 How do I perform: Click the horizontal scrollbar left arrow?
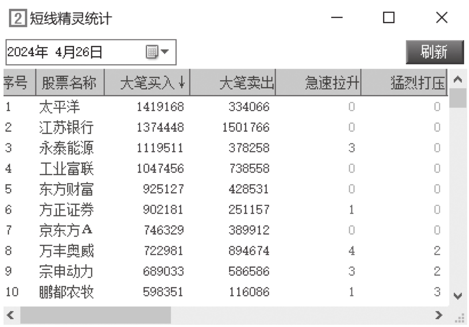[x=11, y=315]
